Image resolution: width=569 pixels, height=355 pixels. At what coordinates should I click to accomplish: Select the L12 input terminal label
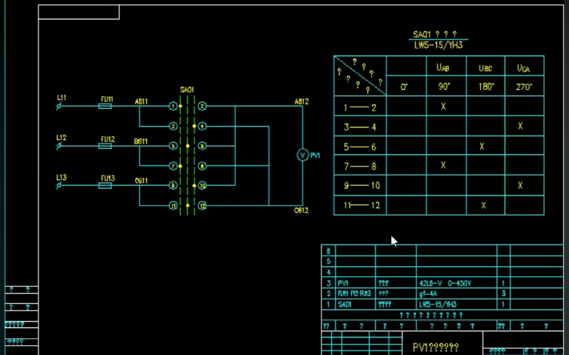(61, 138)
